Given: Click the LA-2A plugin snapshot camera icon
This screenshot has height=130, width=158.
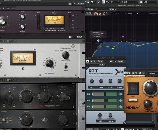Looking at the screenshot, I should click(x=70, y=37).
